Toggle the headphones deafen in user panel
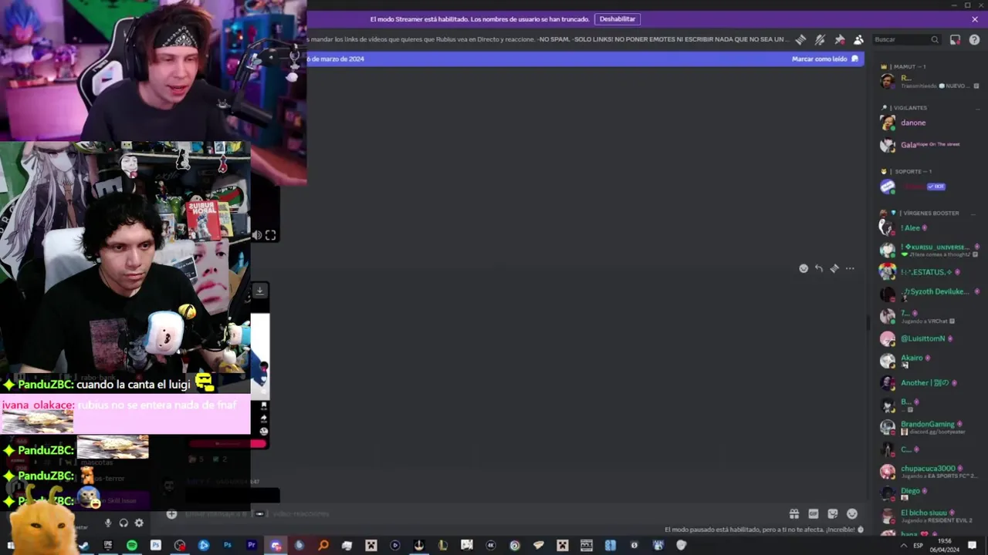 pos(123,523)
